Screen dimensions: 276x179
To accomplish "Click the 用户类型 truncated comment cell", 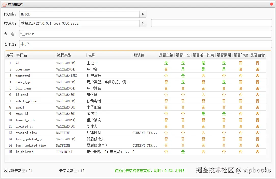I will click(109, 82).
